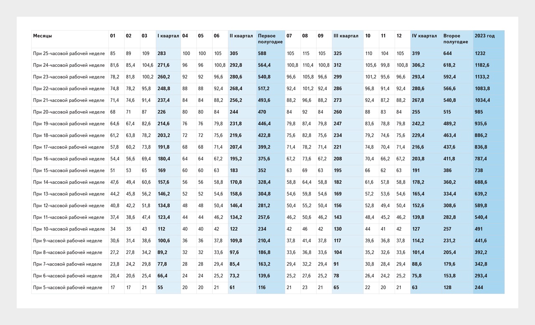Click yearly total '1232' in 25-hour row
This screenshot has width=535, height=325.
480,53
